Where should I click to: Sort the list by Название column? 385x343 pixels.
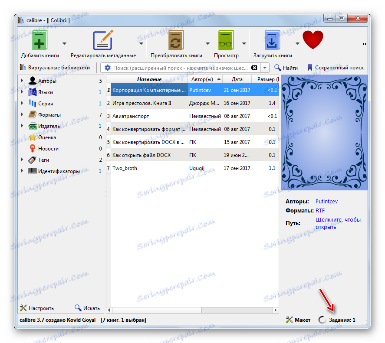[149, 79]
